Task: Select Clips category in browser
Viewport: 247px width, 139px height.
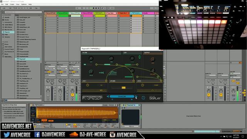Action: [x=6, y=34]
